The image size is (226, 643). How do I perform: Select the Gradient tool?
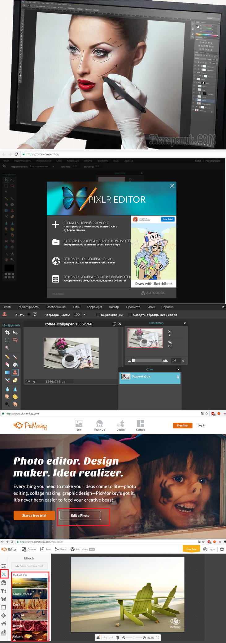(x=7, y=372)
